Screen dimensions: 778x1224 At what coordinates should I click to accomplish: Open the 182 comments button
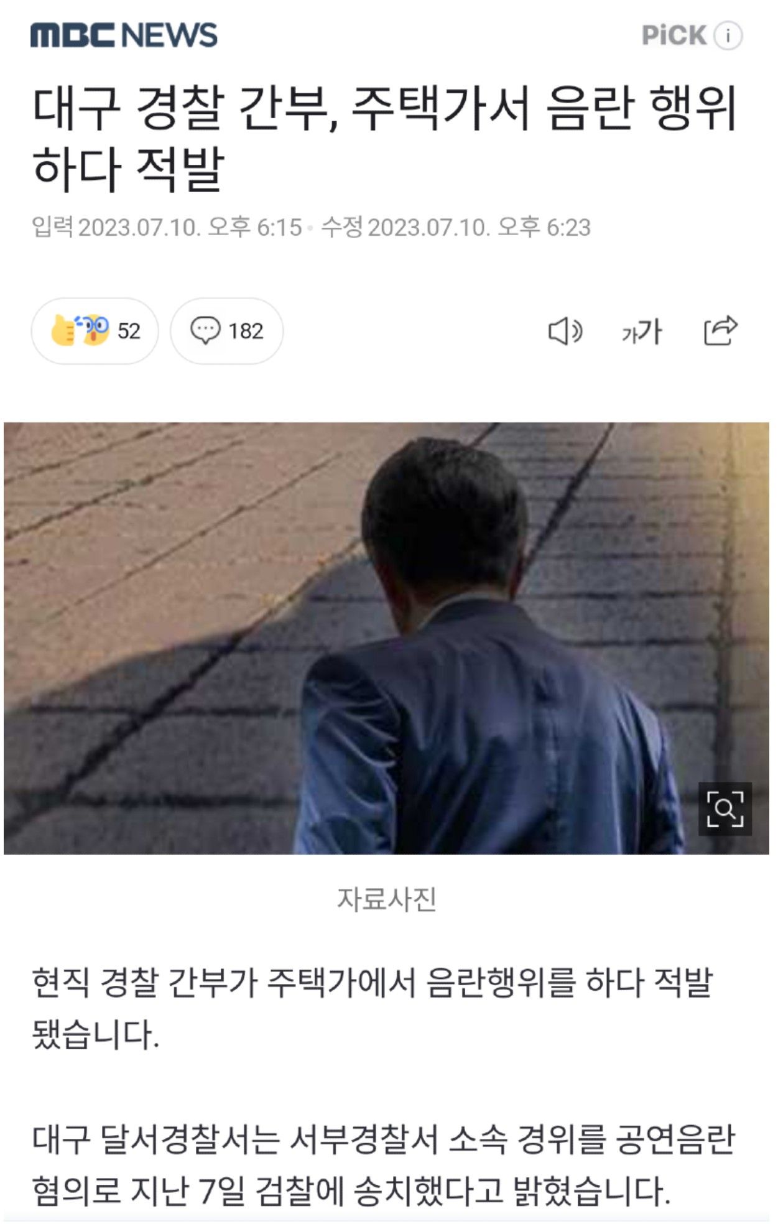226,331
